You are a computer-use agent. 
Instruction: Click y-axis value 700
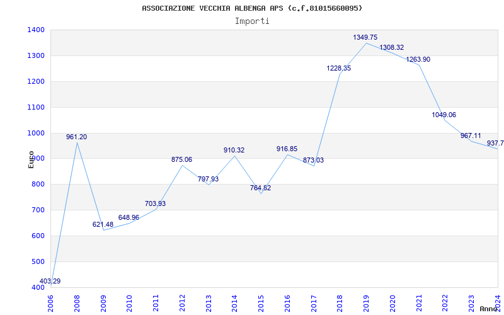click(38, 210)
